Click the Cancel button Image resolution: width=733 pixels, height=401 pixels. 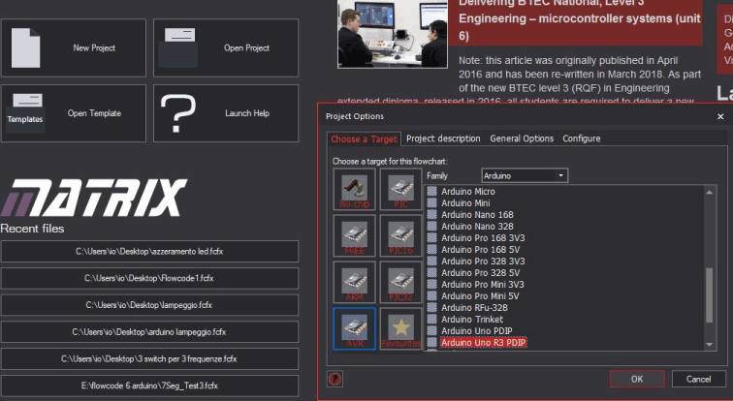pos(698,379)
